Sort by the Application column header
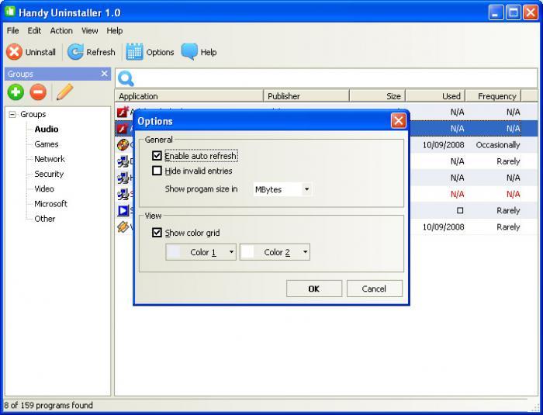543x415 pixels. point(189,96)
